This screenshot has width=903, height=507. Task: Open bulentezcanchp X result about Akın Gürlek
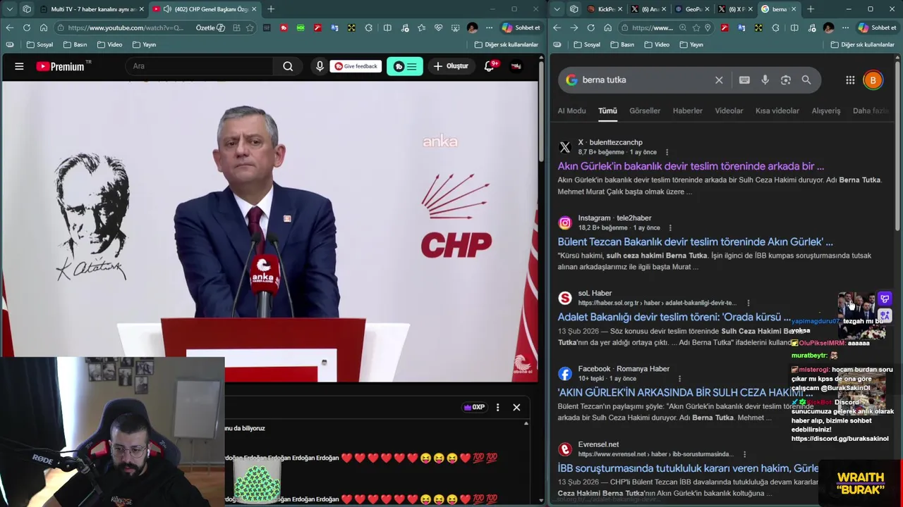click(691, 166)
